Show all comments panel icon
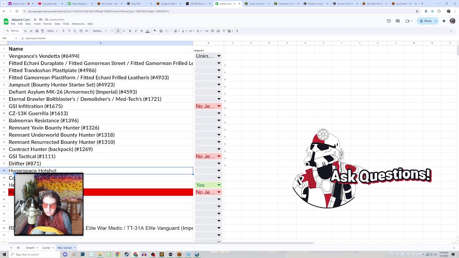The height and width of the screenshot is (258, 459). [398, 21]
